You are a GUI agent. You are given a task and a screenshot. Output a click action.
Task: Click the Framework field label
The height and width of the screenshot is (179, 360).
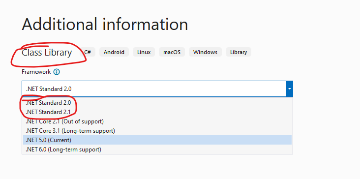pos(36,72)
